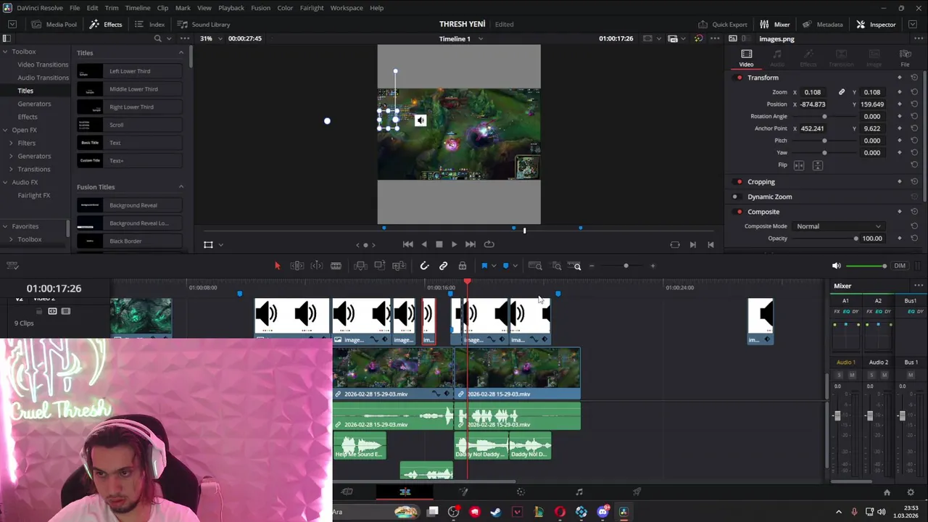Click the Quick Export button
Viewport: 928px width, 522px height.
[722, 25]
